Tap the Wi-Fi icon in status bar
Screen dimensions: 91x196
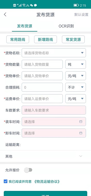(24, 5)
